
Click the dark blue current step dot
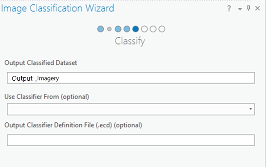(135, 29)
